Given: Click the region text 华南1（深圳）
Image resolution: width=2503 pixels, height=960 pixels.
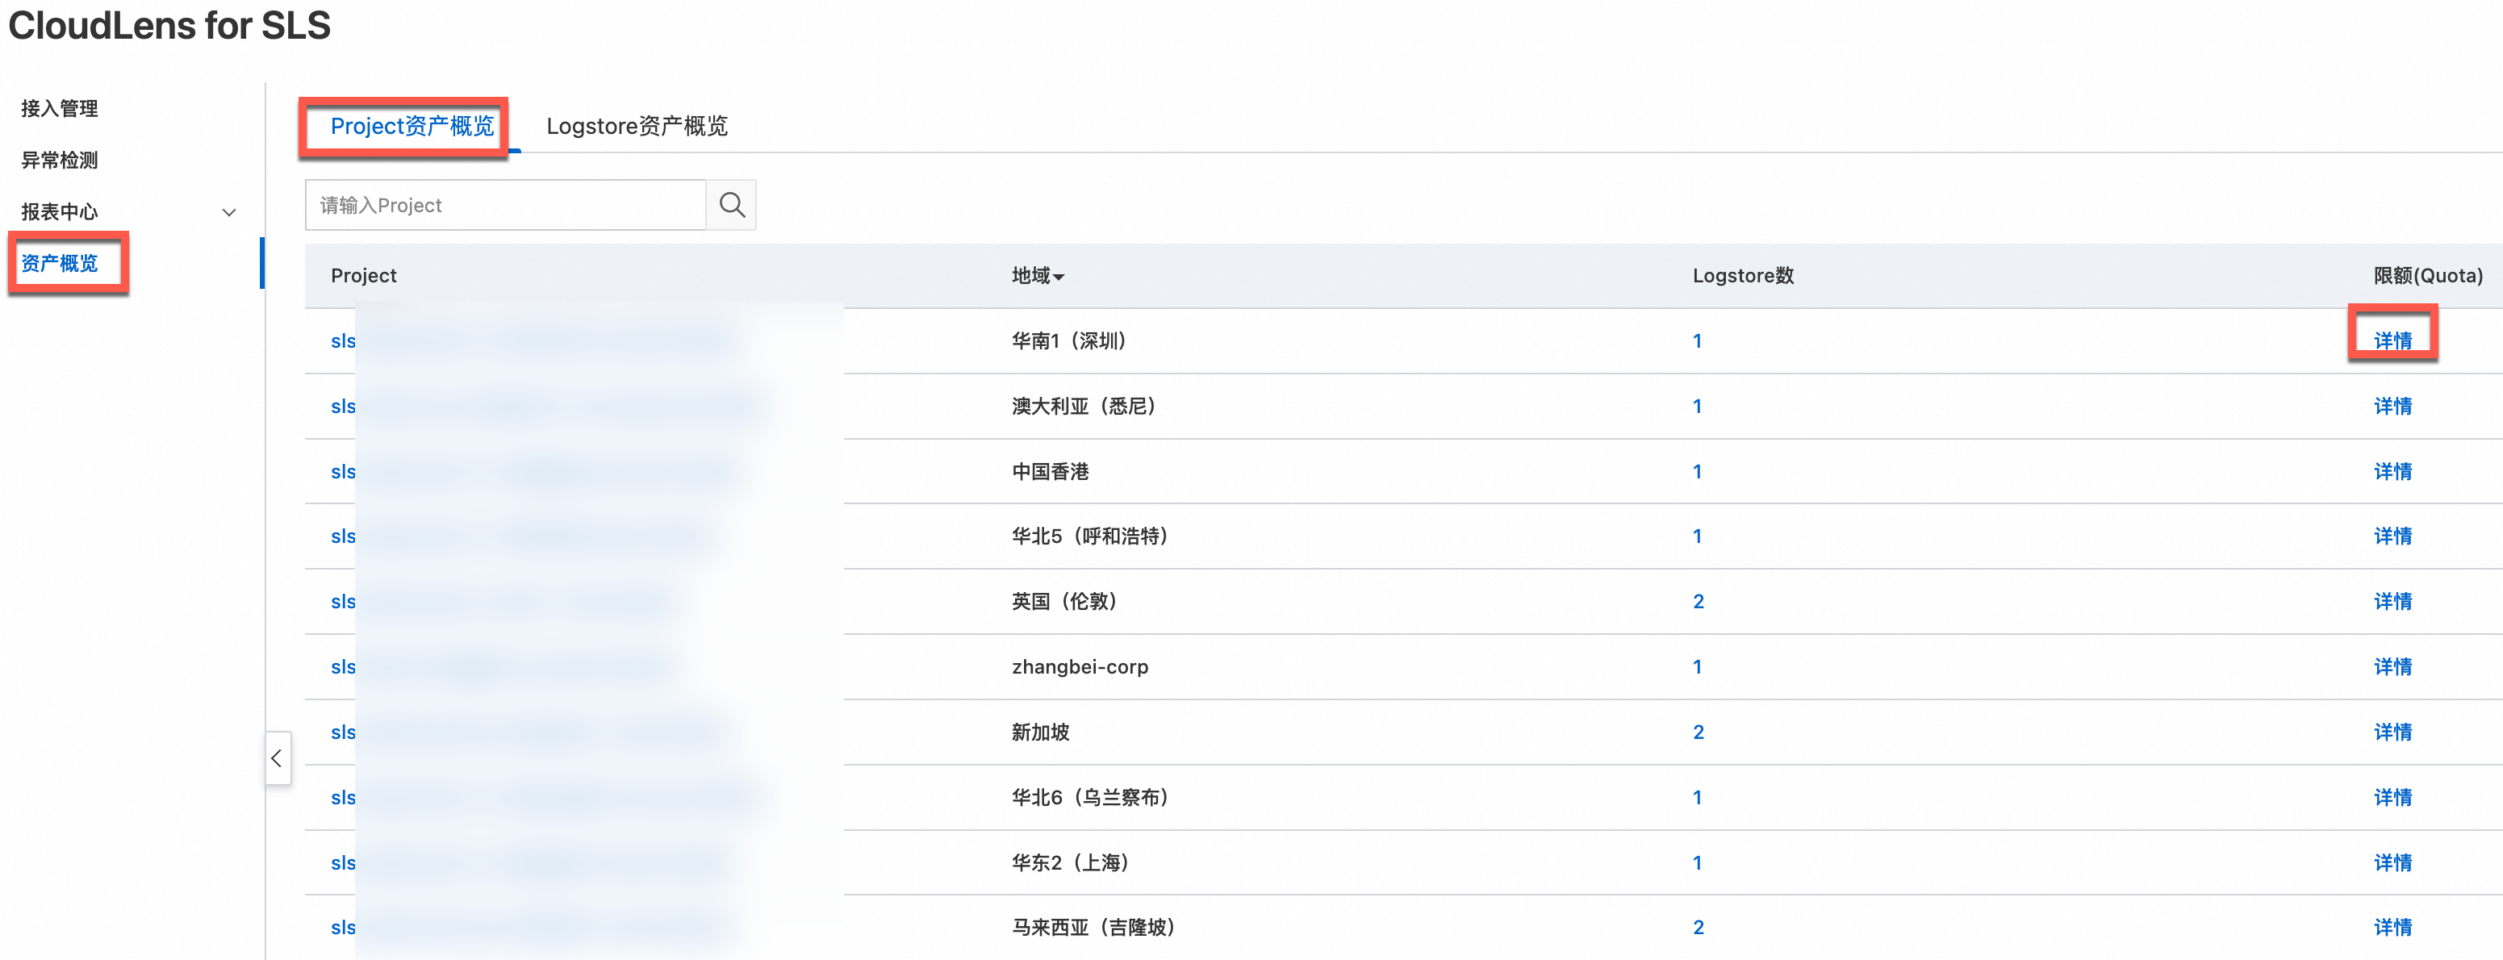Looking at the screenshot, I should click(1069, 341).
